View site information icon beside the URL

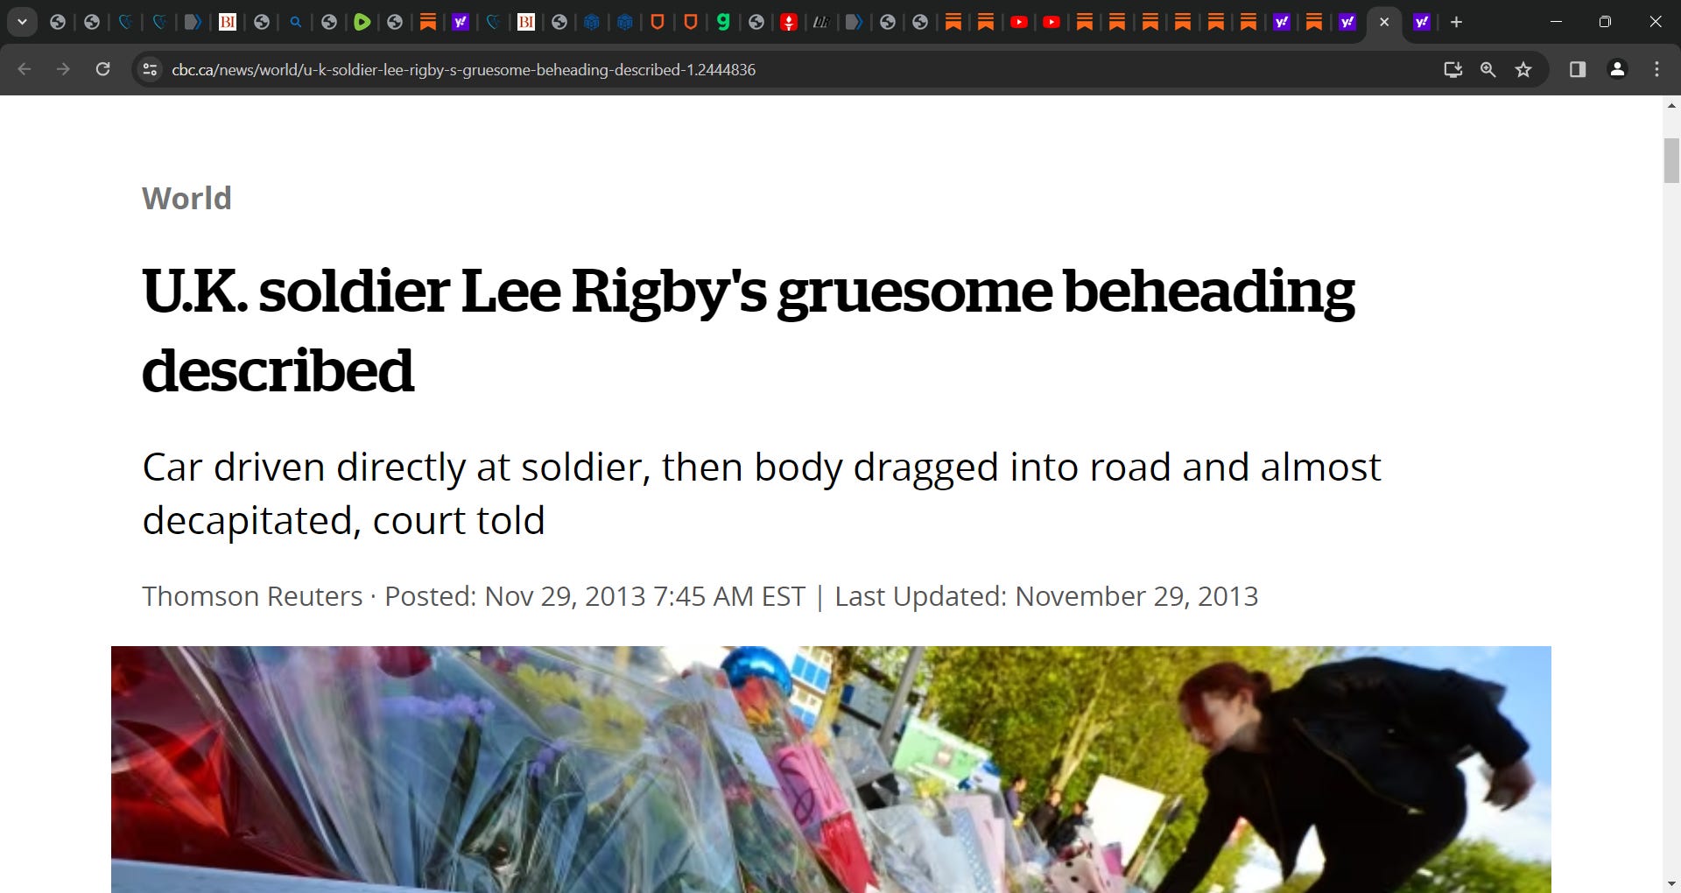[150, 69]
